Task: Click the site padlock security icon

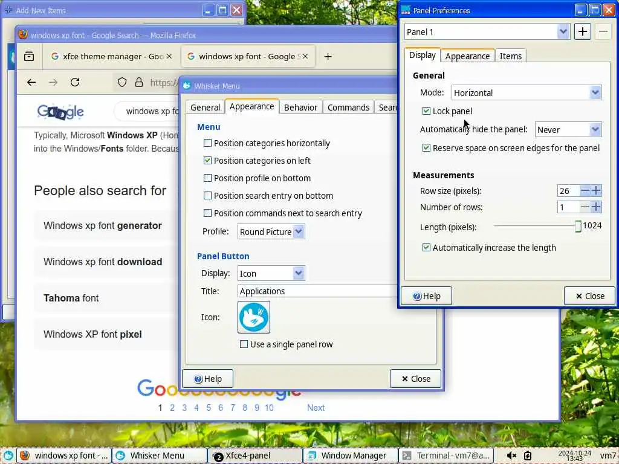Action: 138,82
